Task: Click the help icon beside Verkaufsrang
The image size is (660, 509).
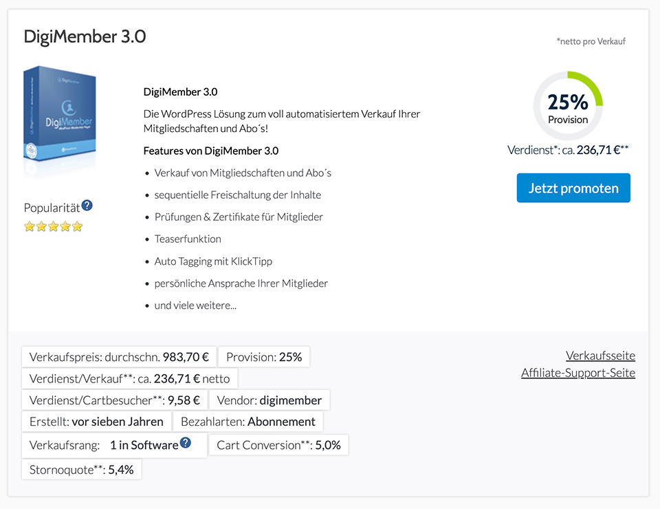Action: coord(185,442)
